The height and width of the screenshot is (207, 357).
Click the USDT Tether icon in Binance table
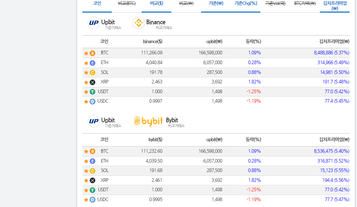point(92,92)
